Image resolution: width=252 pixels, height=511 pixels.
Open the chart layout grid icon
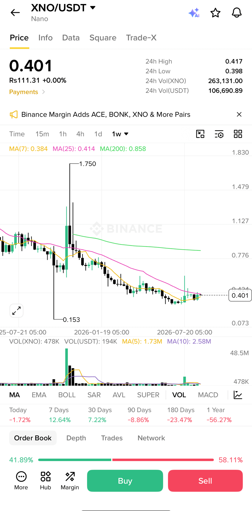click(238, 134)
